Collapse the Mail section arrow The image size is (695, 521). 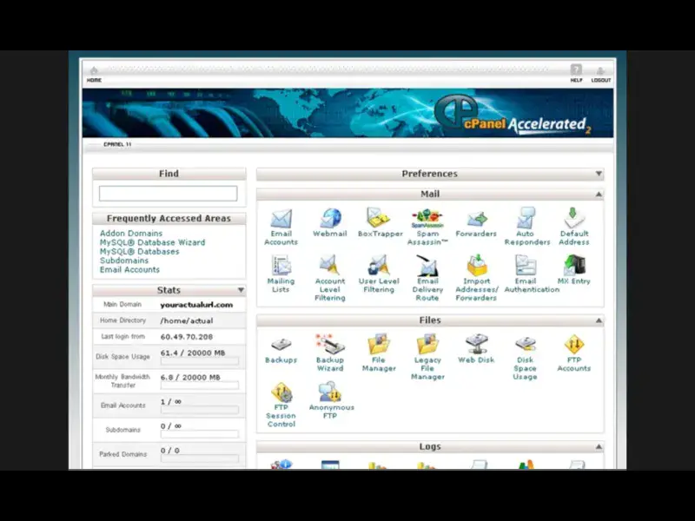point(599,194)
